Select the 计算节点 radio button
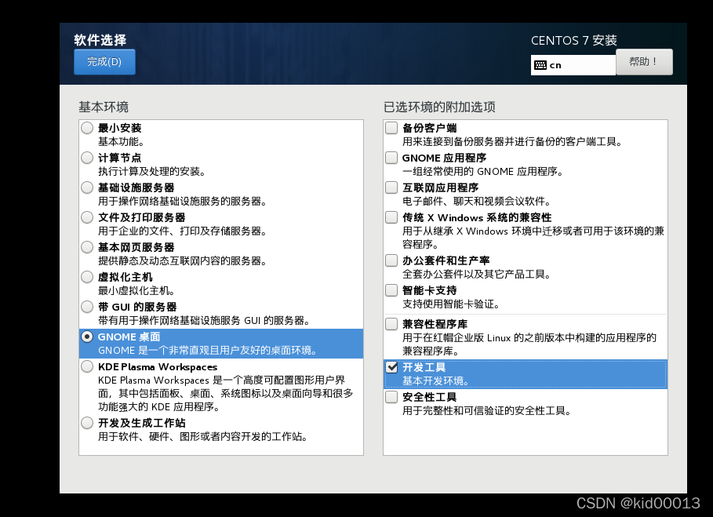Image resolution: width=713 pixels, height=517 pixels. pyautogui.click(x=87, y=158)
